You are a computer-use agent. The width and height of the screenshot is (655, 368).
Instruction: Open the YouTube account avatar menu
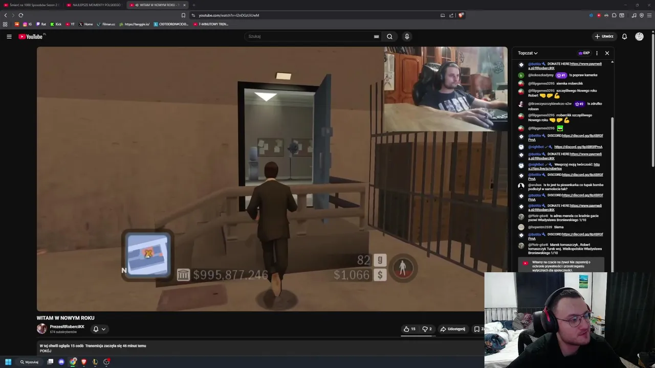(x=639, y=36)
